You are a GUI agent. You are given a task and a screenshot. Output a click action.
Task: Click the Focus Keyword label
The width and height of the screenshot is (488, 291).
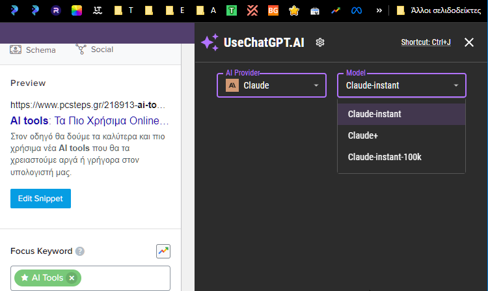click(42, 251)
